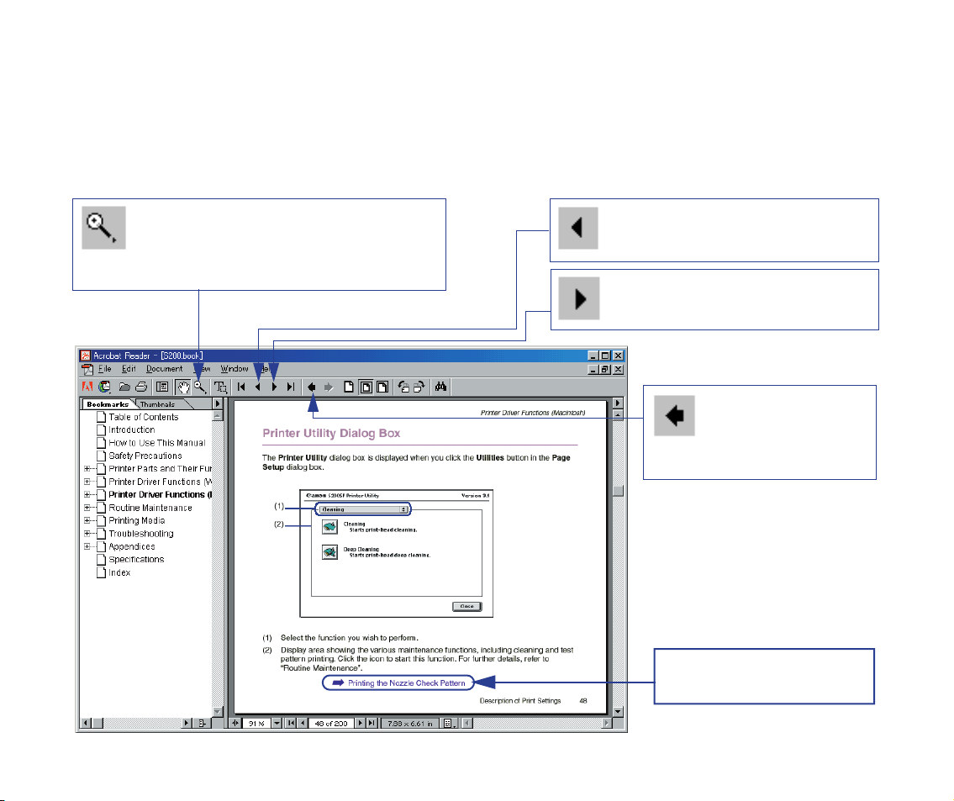This screenshot has width=954, height=801.
Task: Expand the Routine Maintenance bookmark
Action: tap(87, 508)
